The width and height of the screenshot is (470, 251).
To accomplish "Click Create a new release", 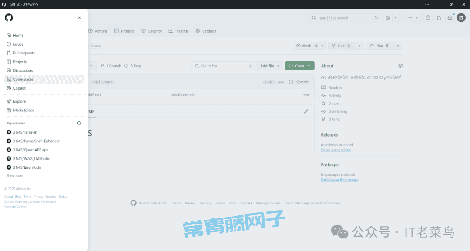I will pyautogui.click(x=336, y=150).
